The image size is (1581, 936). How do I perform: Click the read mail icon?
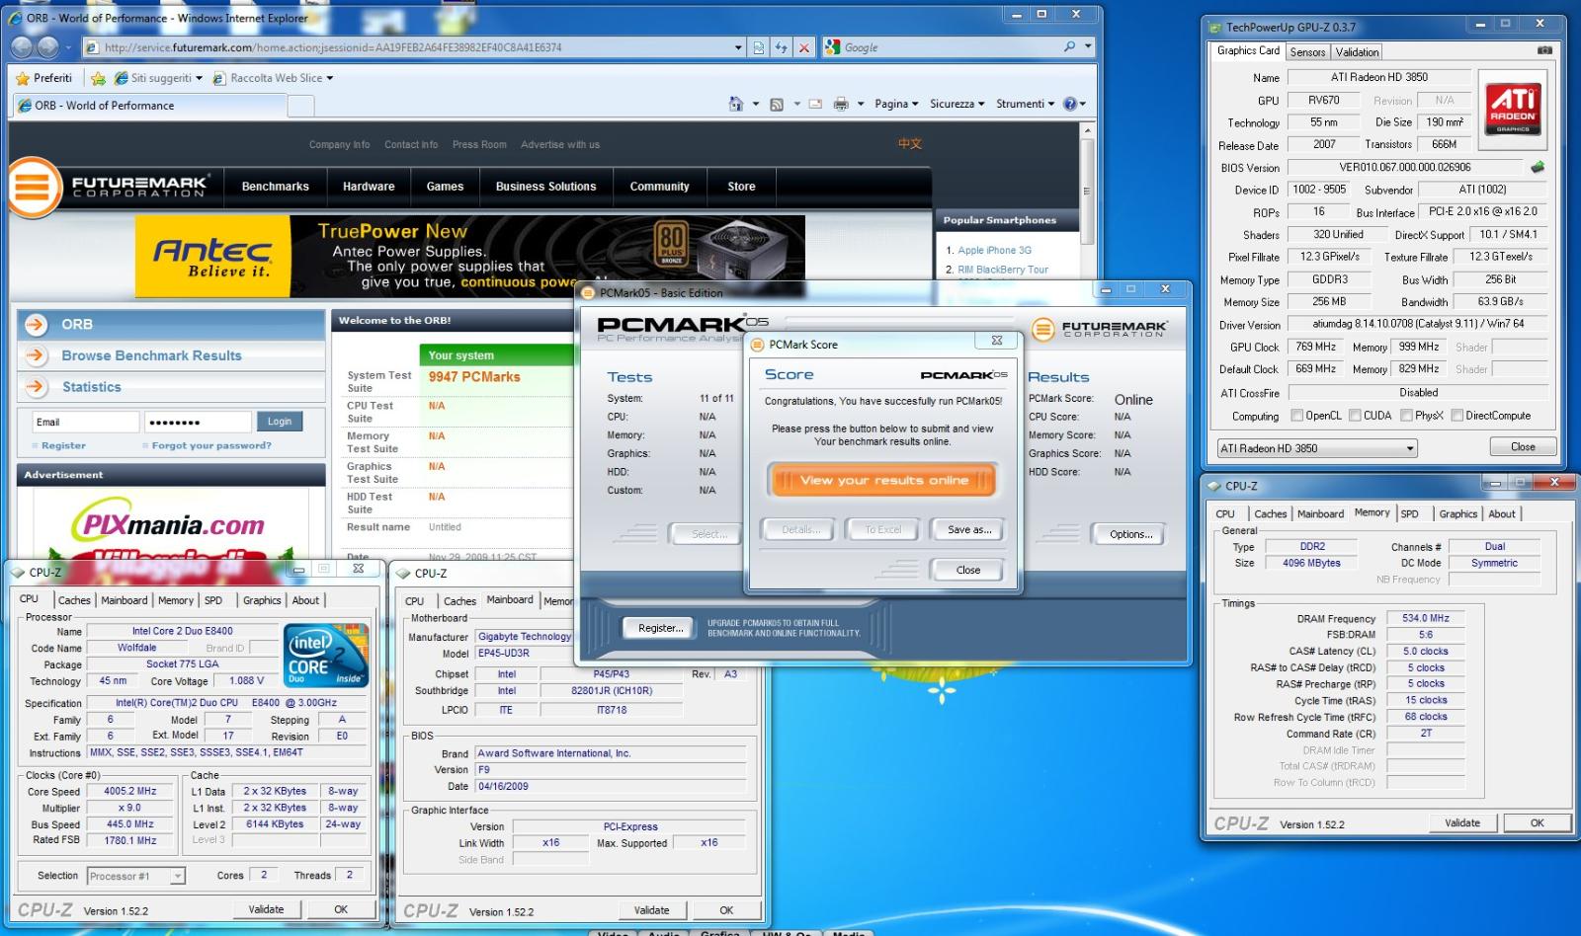[815, 104]
